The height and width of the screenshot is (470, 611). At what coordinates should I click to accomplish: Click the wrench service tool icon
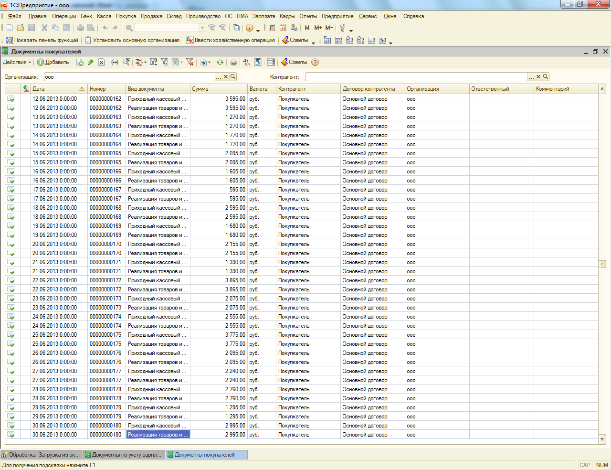point(343,28)
